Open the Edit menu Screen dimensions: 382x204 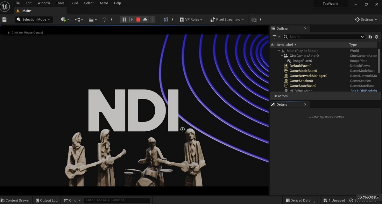click(x=29, y=3)
